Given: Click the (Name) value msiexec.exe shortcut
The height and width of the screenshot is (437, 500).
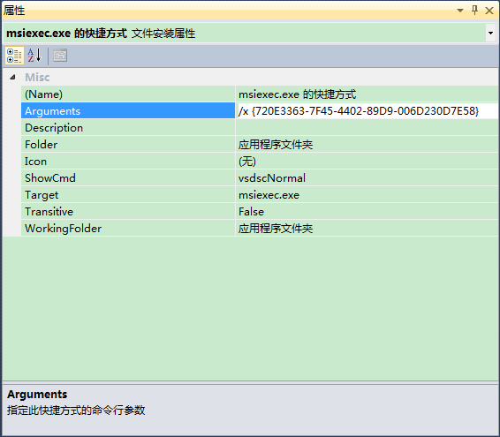Looking at the screenshot, I should 297,94.
